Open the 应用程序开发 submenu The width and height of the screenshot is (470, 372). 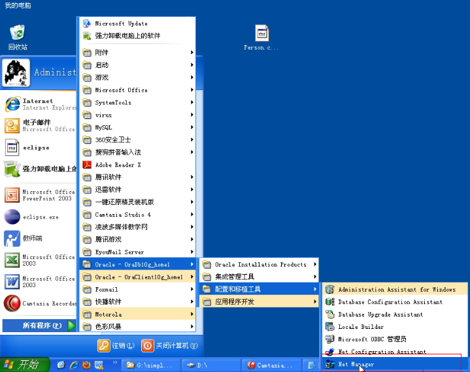(x=260, y=302)
